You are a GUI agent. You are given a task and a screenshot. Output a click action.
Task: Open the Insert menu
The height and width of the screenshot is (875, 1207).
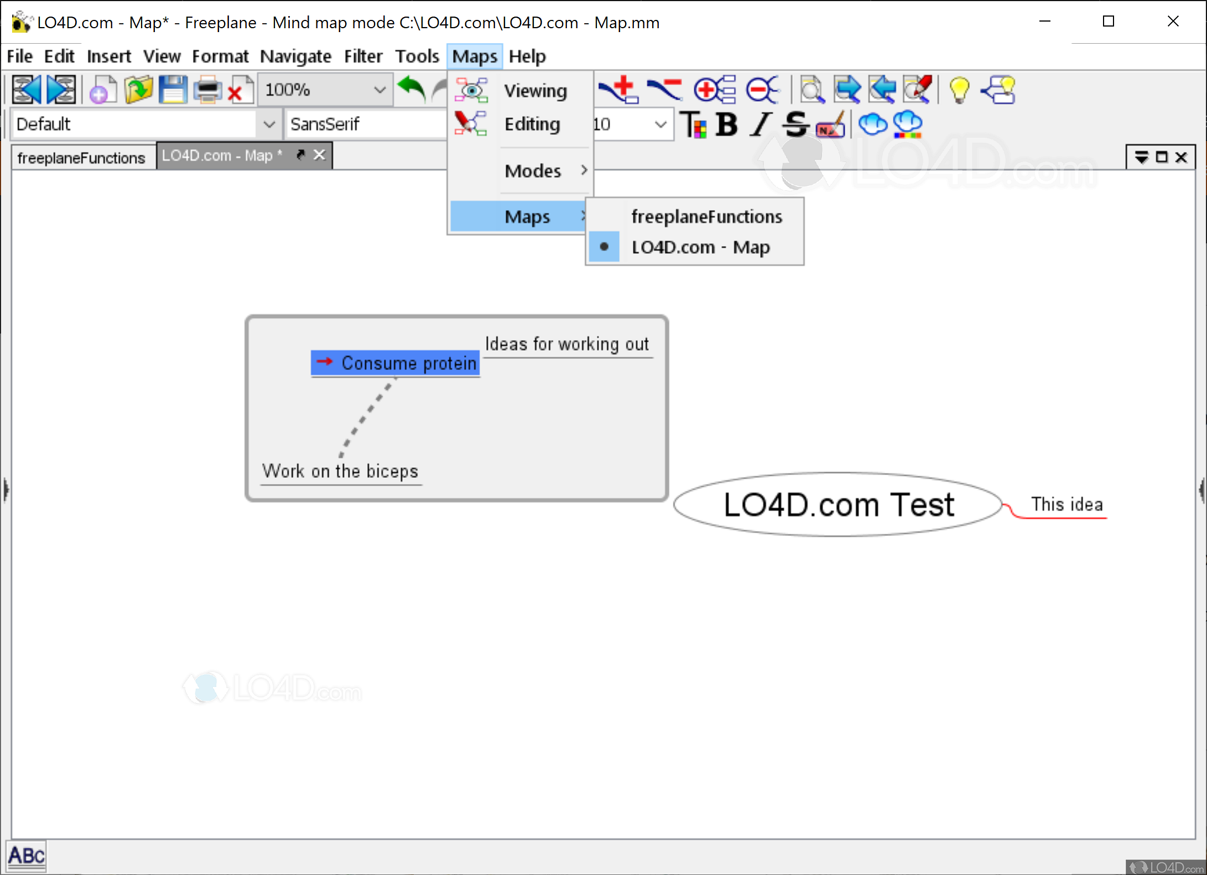click(109, 56)
